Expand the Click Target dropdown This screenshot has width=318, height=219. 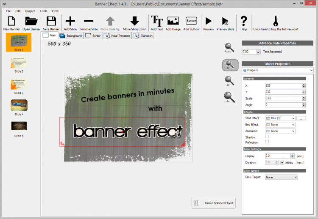click(282, 178)
